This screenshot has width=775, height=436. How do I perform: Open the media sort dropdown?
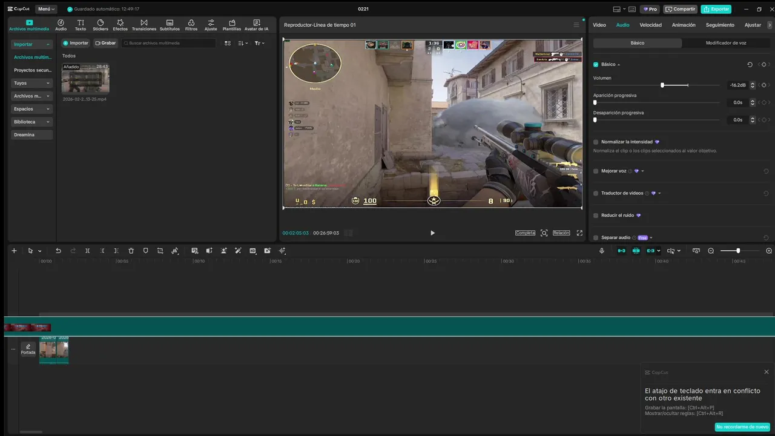point(243,43)
